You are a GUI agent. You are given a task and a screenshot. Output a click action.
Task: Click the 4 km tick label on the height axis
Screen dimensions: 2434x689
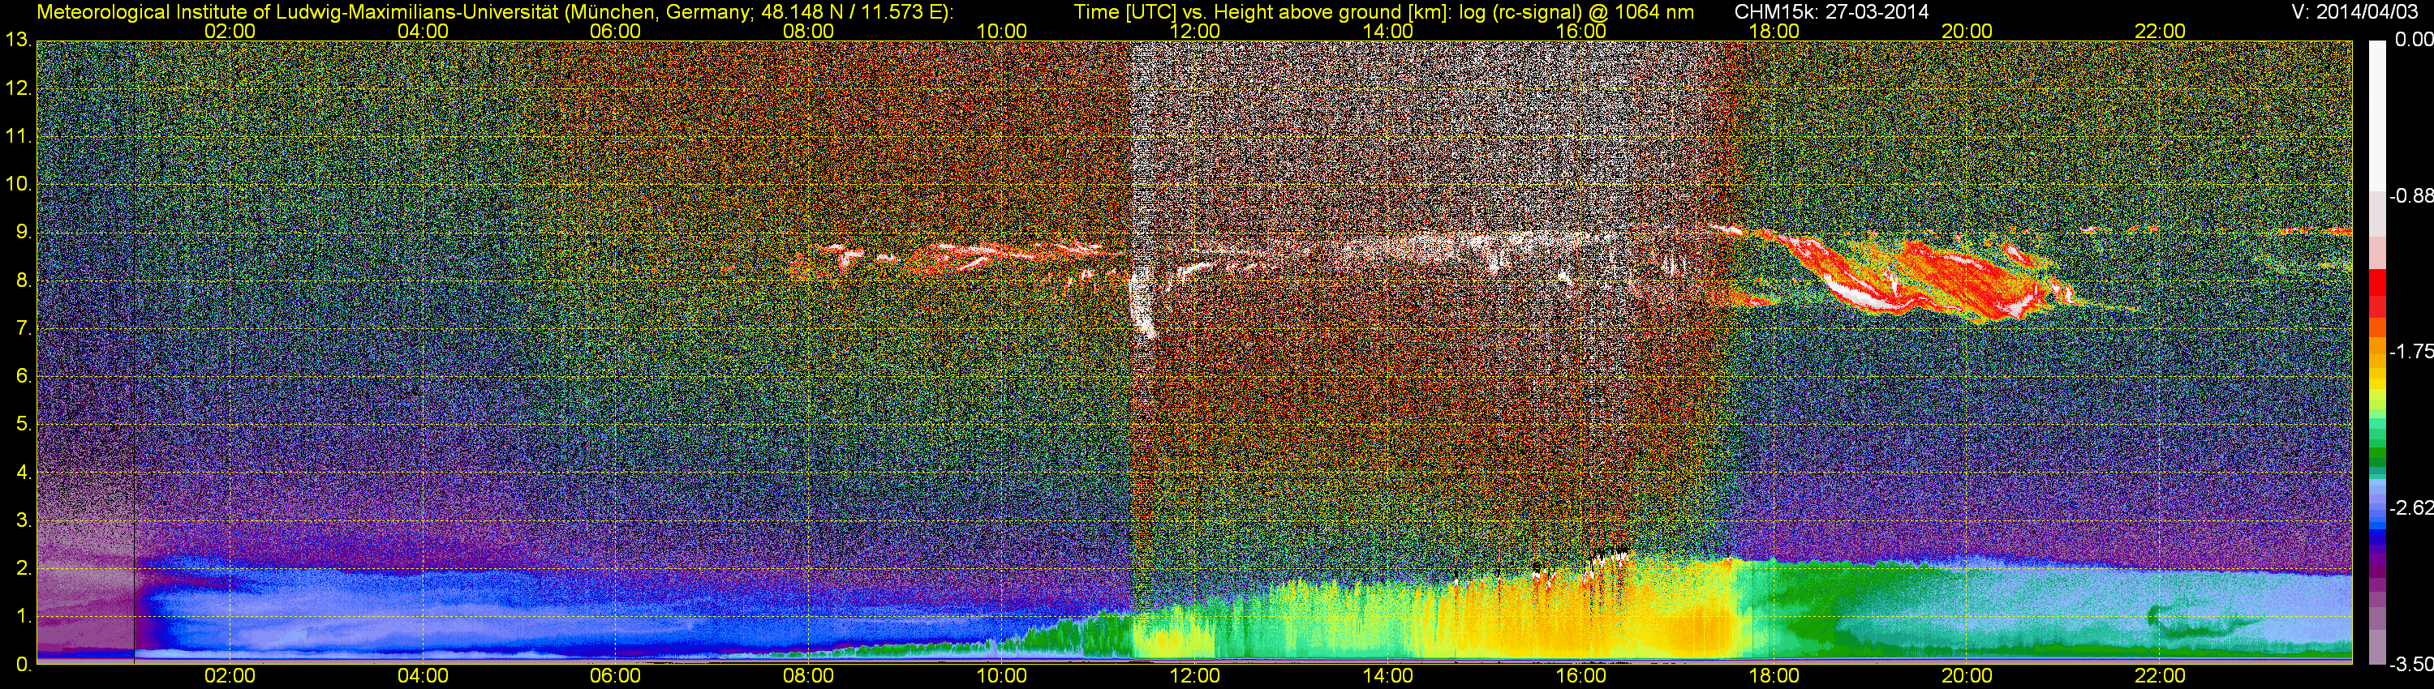tap(24, 473)
